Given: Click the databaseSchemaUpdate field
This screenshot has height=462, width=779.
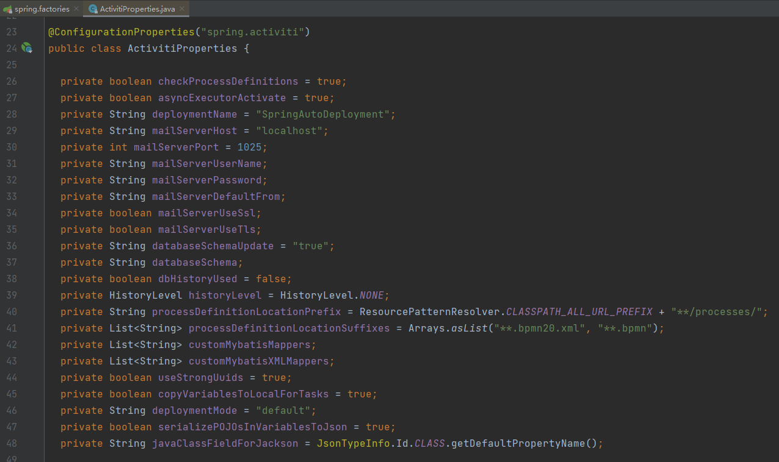Looking at the screenshot, I should tap(213, 246).
